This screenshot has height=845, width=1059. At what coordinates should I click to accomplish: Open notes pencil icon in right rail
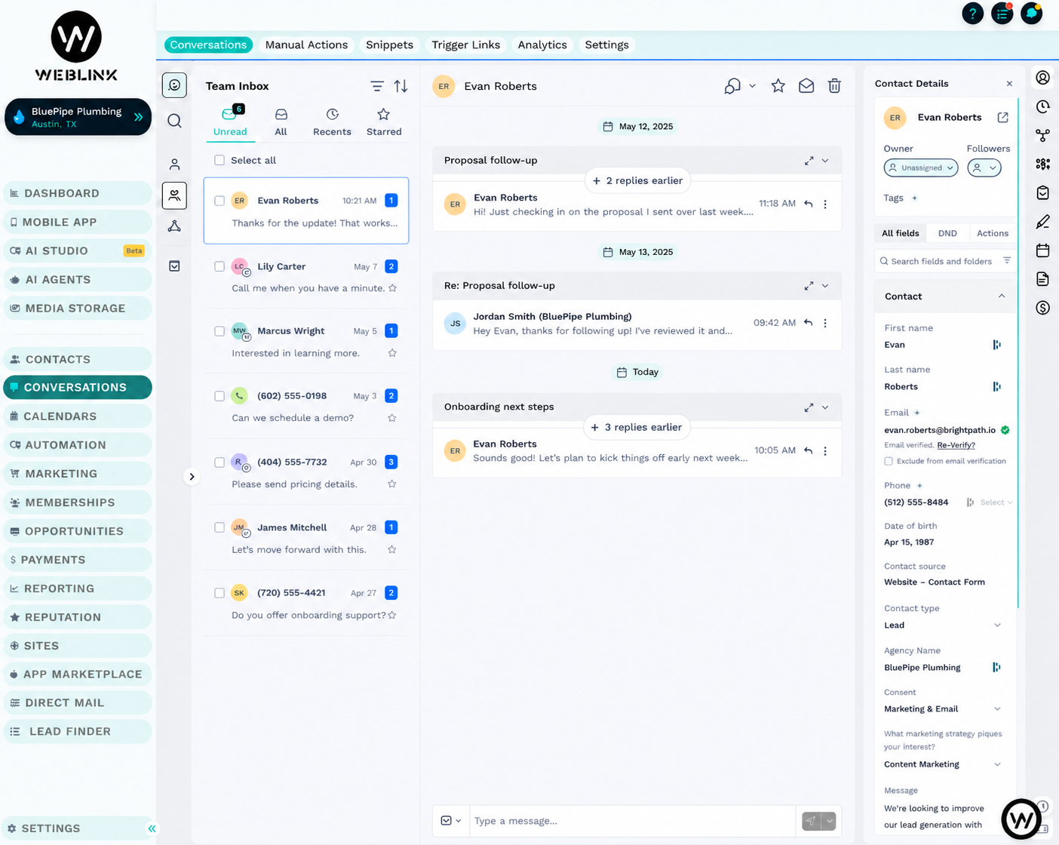tap(1042, 221)
